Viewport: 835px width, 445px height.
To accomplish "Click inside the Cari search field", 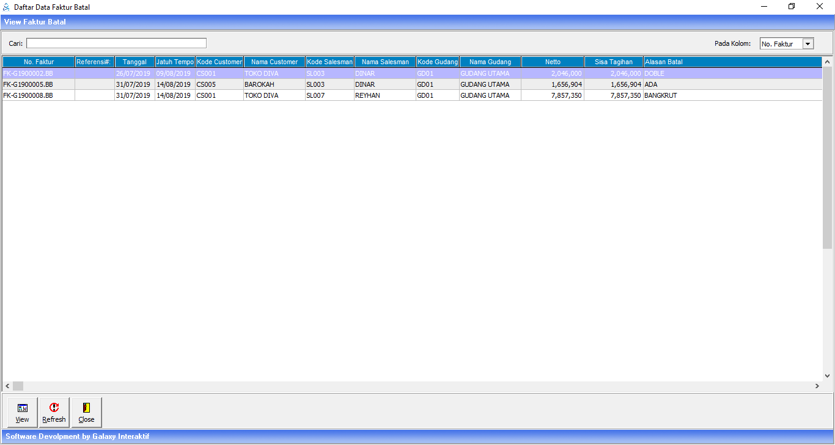I will pos(116,43).
